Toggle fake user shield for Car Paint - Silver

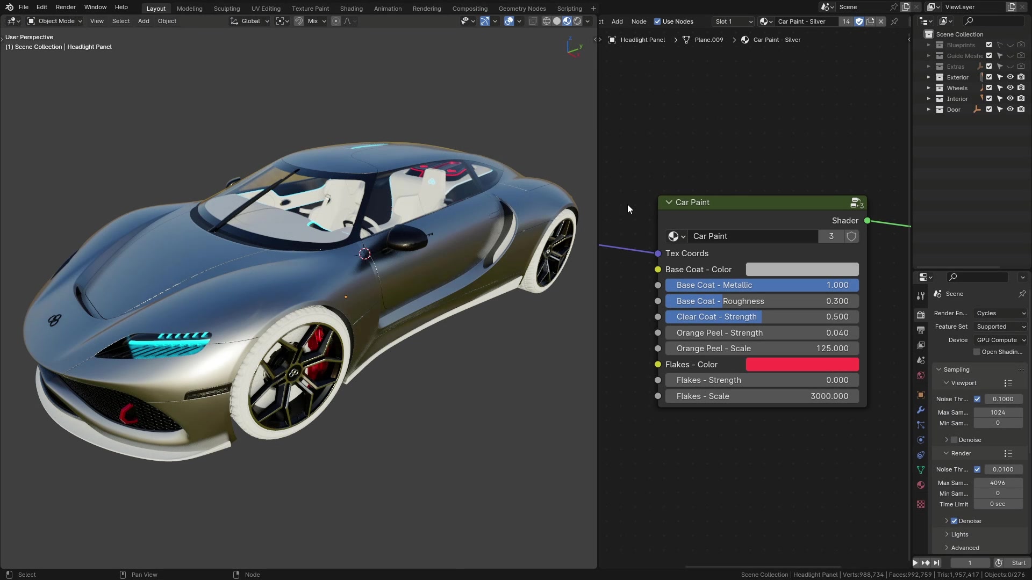859,21
